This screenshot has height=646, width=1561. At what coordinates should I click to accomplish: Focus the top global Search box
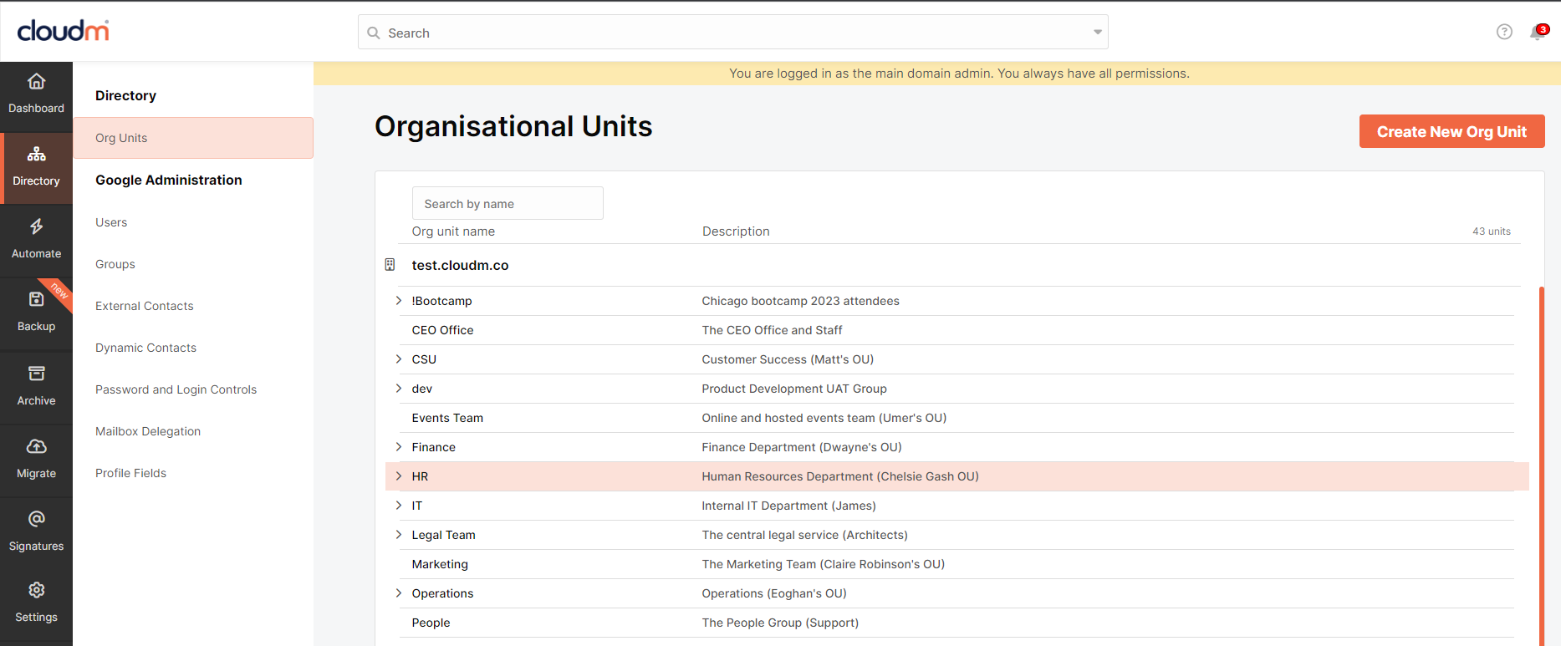tap(733, 33)
